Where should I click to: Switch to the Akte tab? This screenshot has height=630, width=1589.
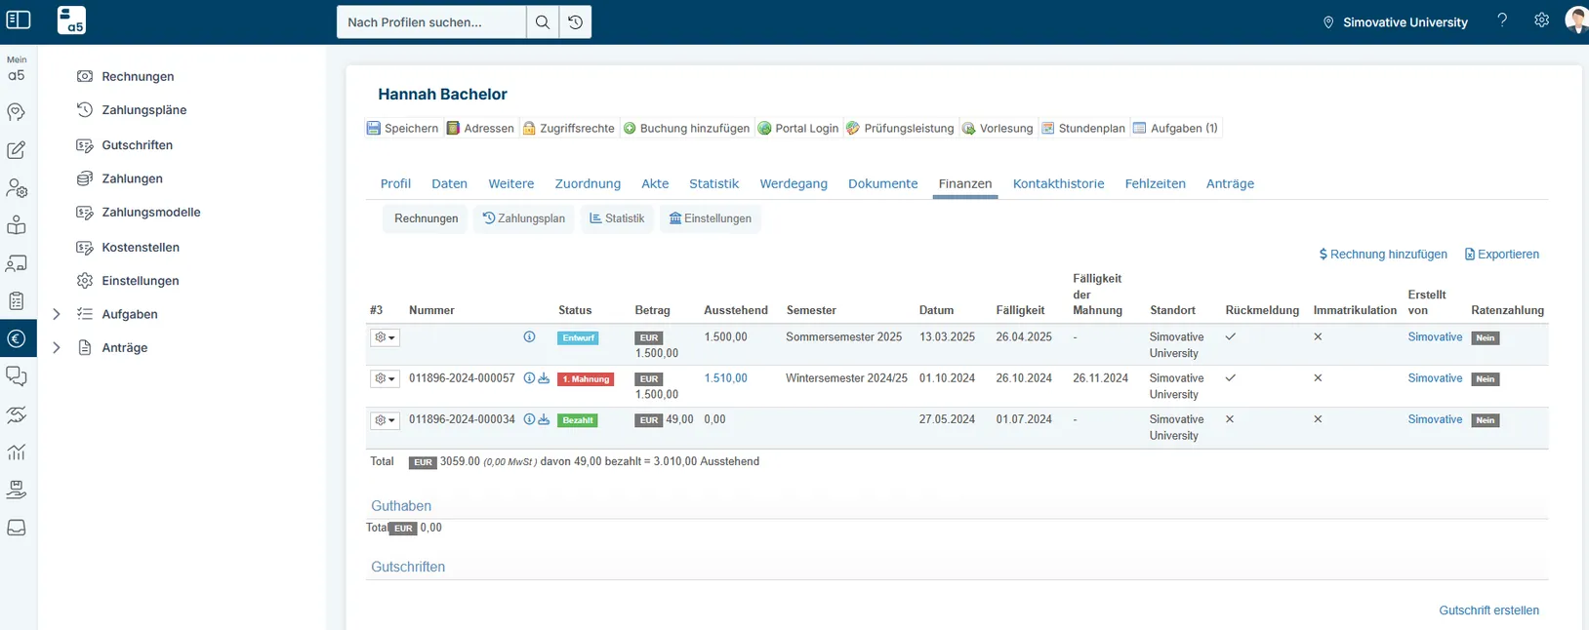point(655,183)
